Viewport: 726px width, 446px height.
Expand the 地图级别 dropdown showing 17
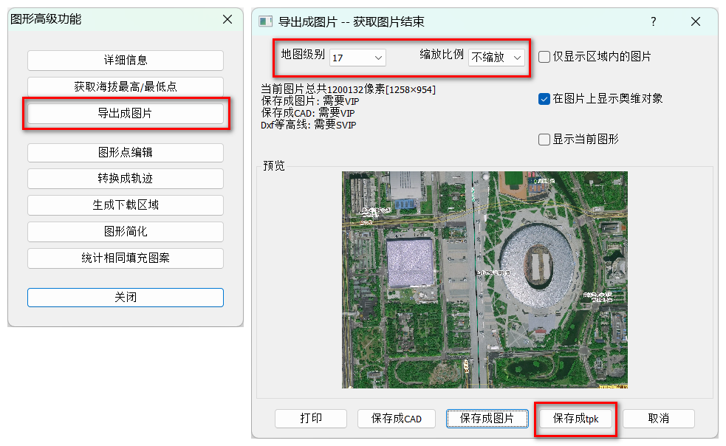[x=357, y=58]
